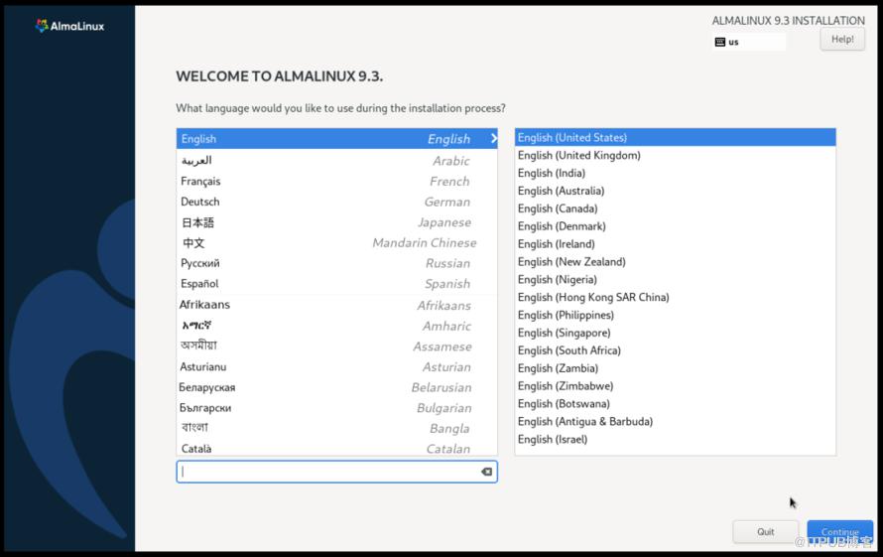
Task: Open the keyboard layout 'us' indicator
Action: click(x=748, y=42)
